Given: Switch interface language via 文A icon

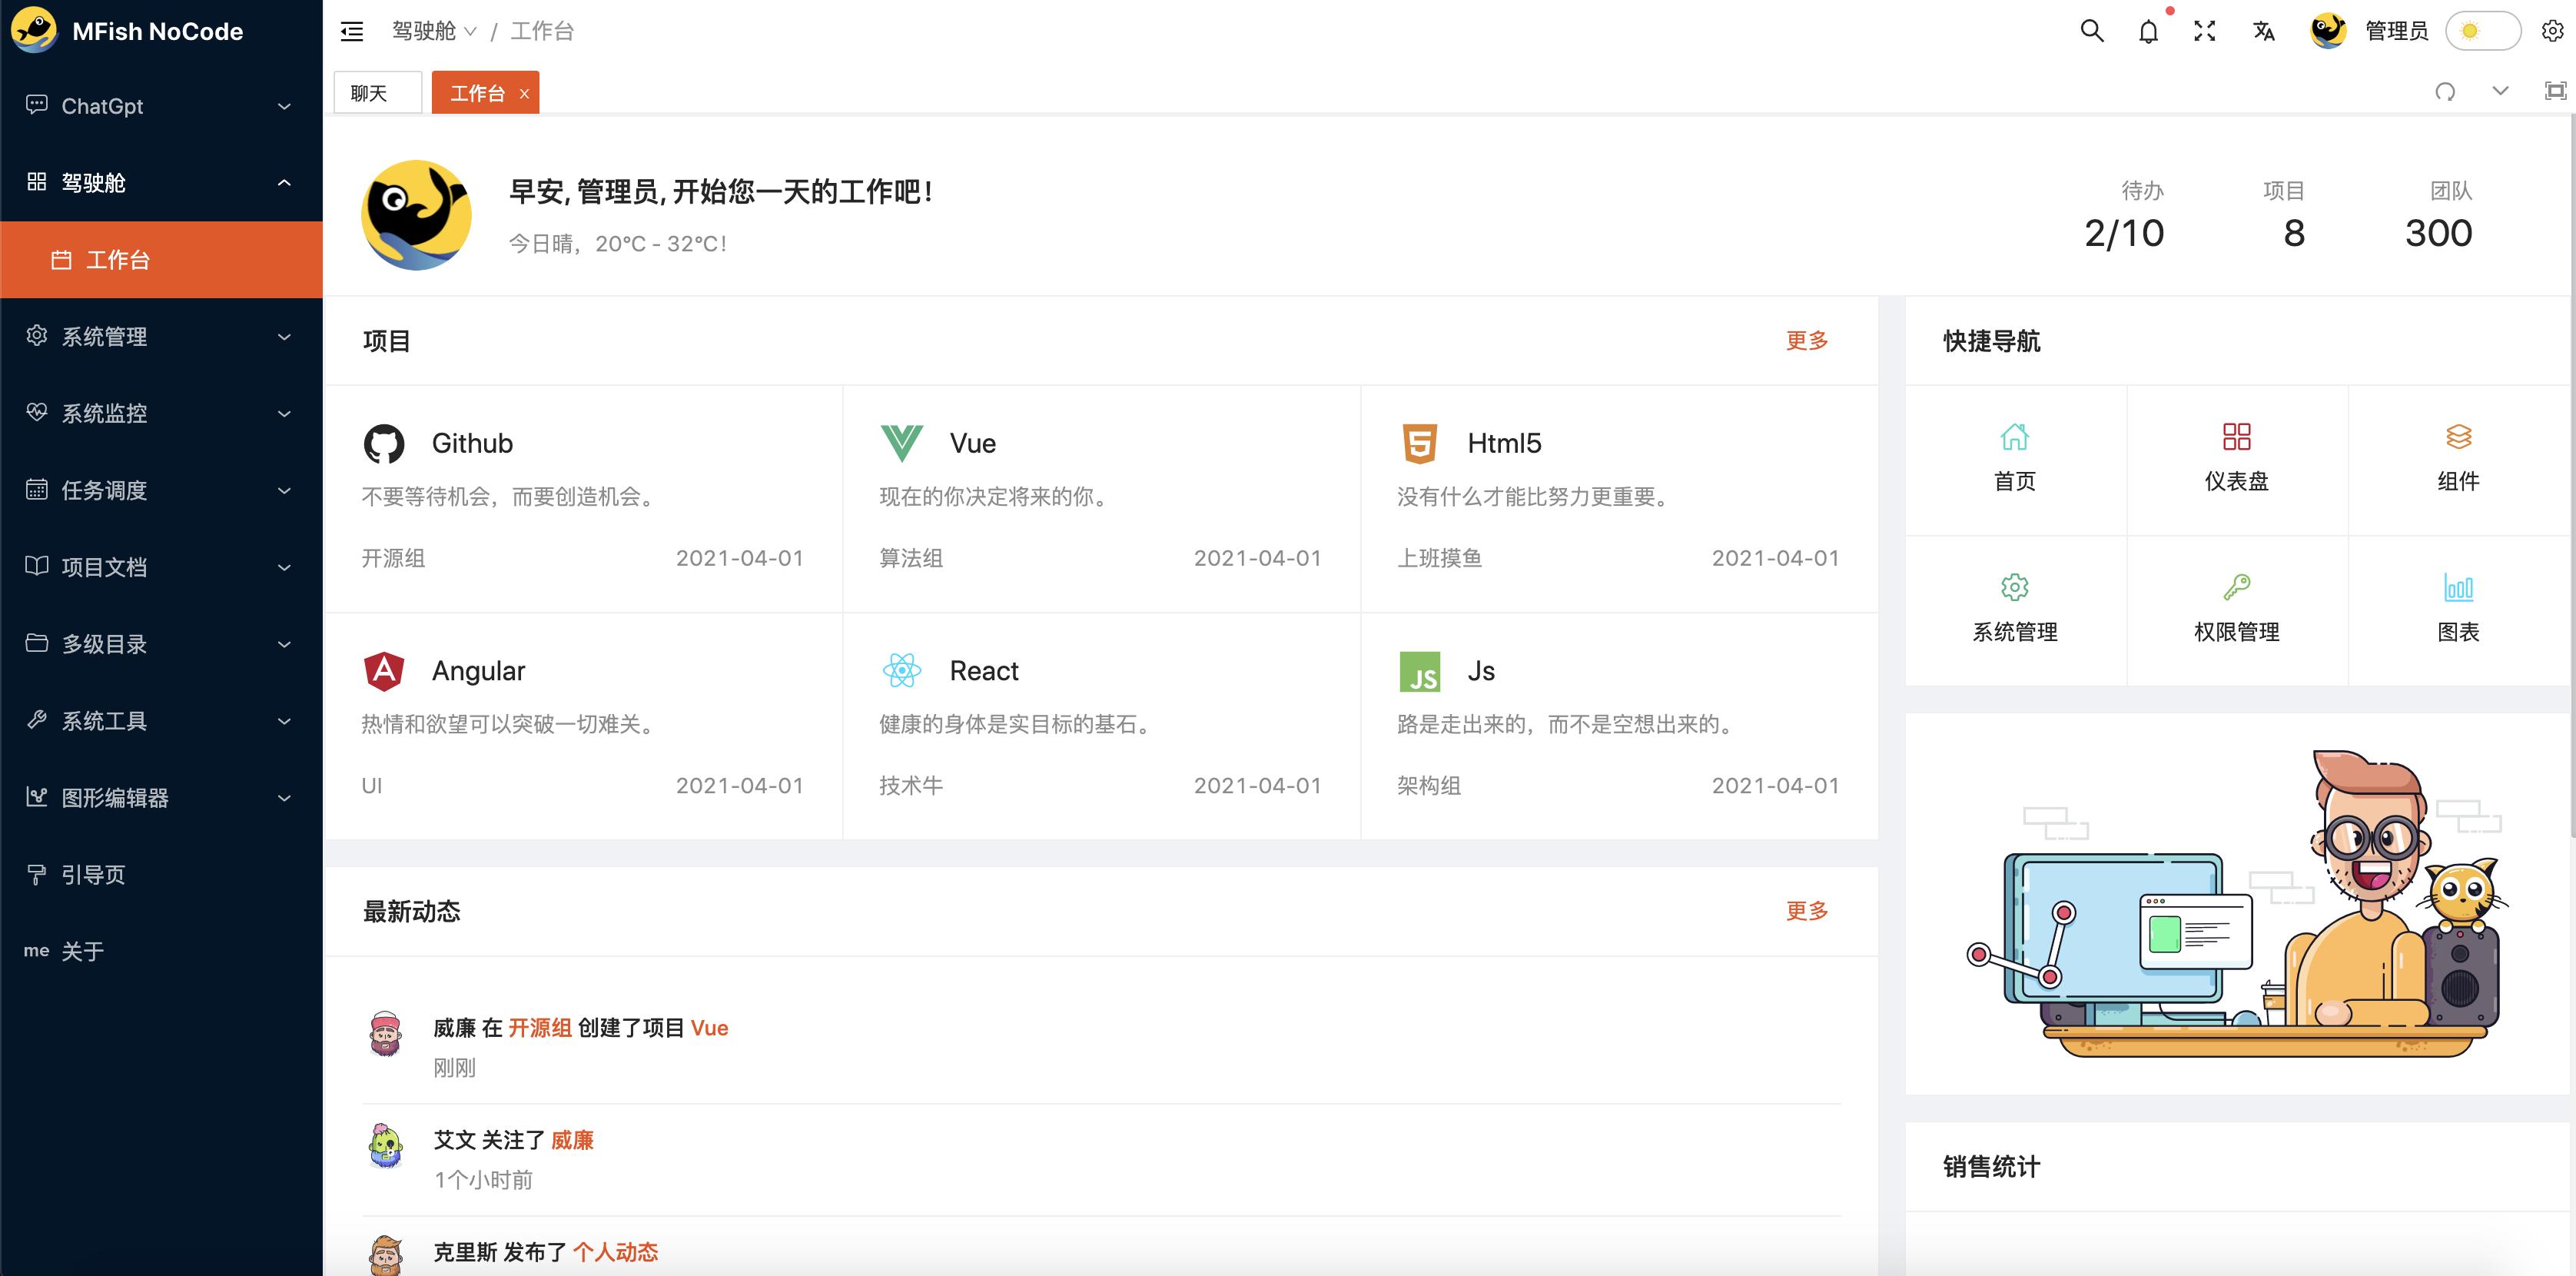Looking at the screenshot, I should (x=2263, y=31).
